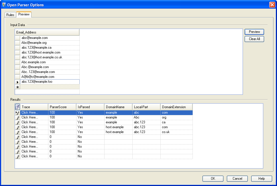The image size is (277, 186).
Task: Open the trace via Click Here on the top result
Action: pyautogui.click(x=30, y=112)
